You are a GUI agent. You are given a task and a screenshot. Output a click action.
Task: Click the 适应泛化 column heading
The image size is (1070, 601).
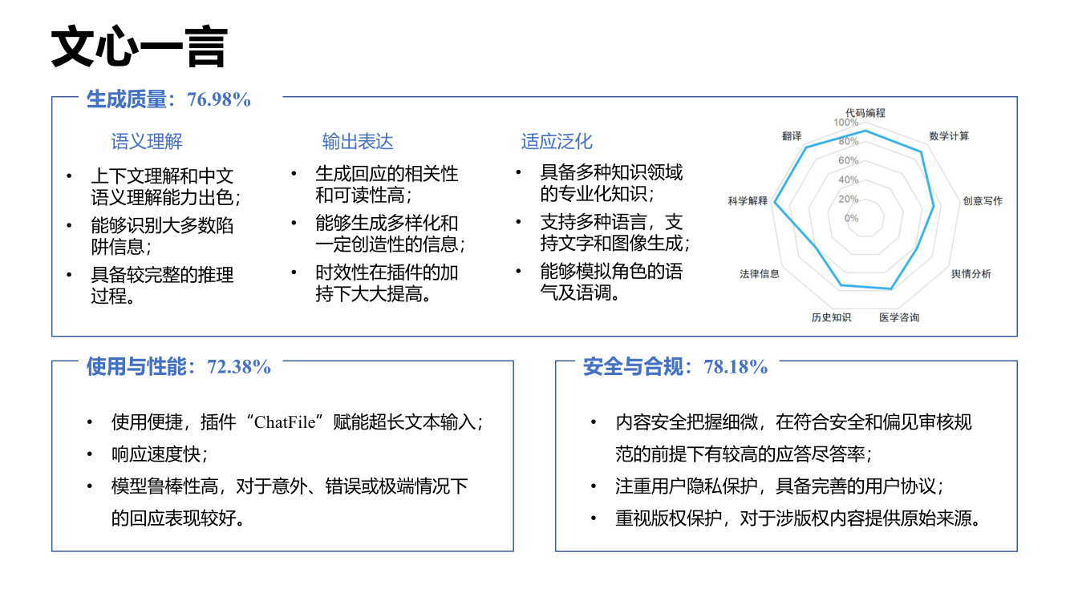pos(557,142)
